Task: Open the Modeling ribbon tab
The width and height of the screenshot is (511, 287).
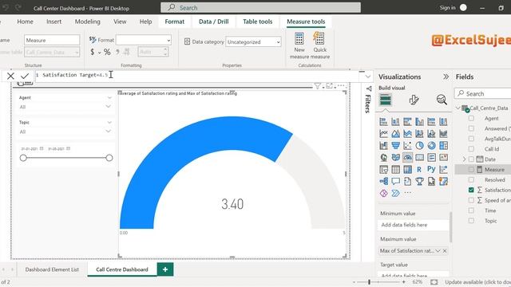Action: [87, 22]
